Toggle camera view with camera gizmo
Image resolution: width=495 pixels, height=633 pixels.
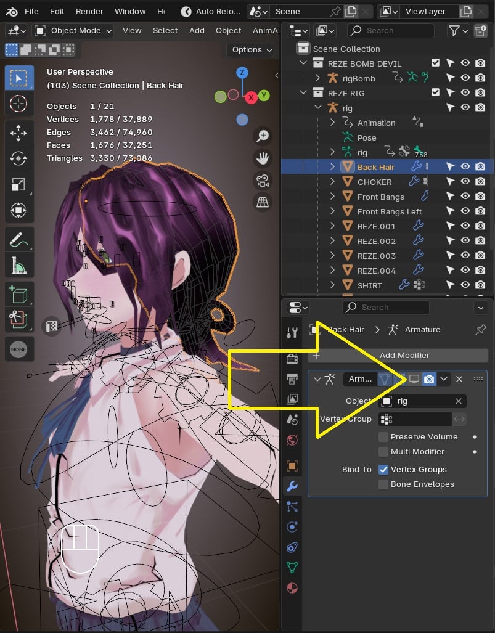pyautogui.click(x=263, y=181)
